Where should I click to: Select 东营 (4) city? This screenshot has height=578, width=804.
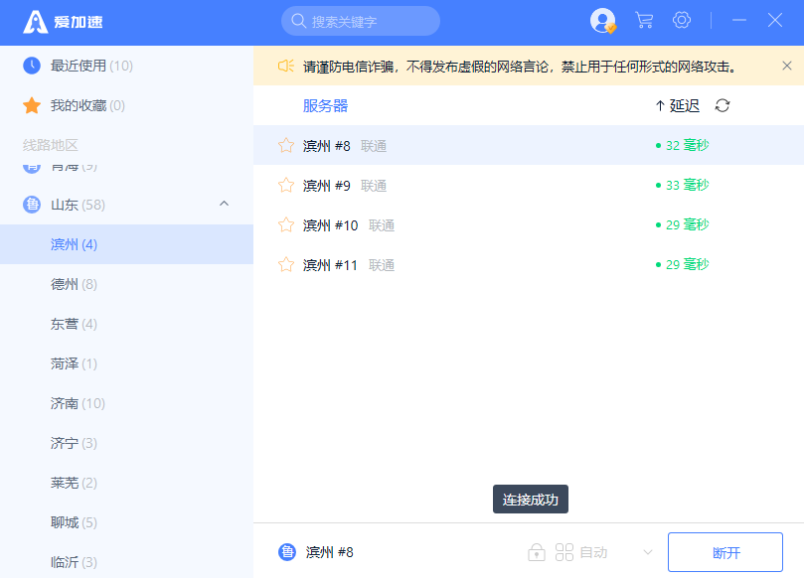pyautogui.click(x=126, y=324)
